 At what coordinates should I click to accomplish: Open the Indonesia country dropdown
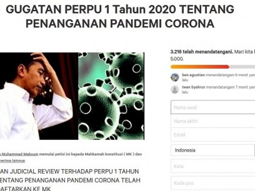[213, 150]
